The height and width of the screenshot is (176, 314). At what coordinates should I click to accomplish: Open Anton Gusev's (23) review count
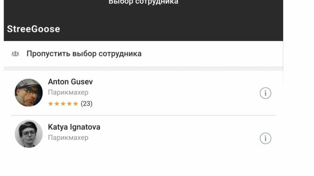[86, 104]
